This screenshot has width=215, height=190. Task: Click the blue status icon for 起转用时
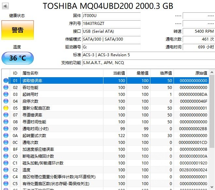coord(6,94)
